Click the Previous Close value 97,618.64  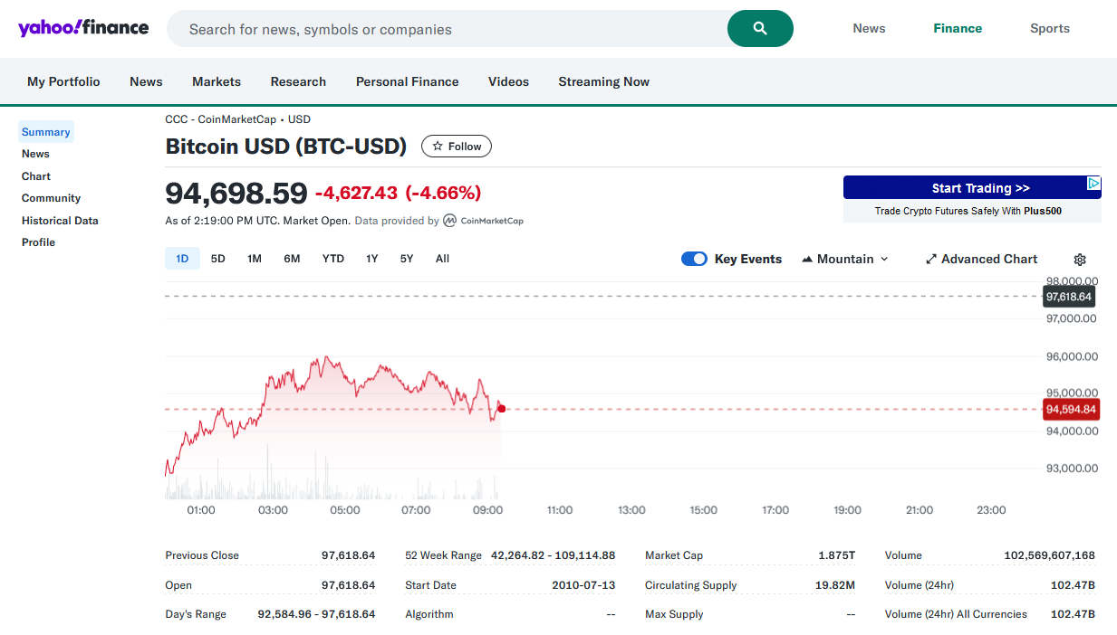coord(348,555)
